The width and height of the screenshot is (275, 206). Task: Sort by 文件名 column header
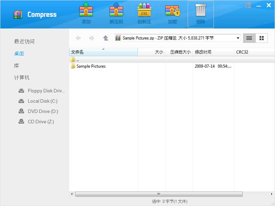[103, 52]
